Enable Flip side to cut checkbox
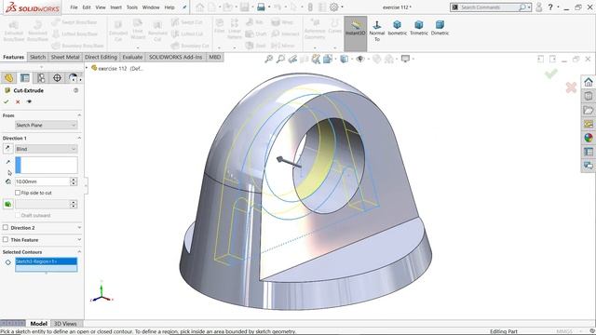The image size is (596, 335). (x=18, y=193)
